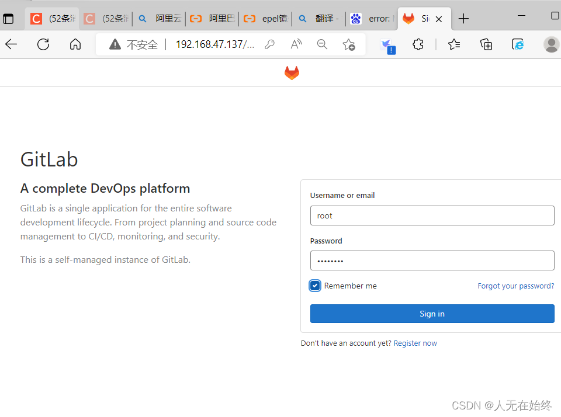561x417 pixels.
Task: Click the Sign in button
Action: click(432, 314)
